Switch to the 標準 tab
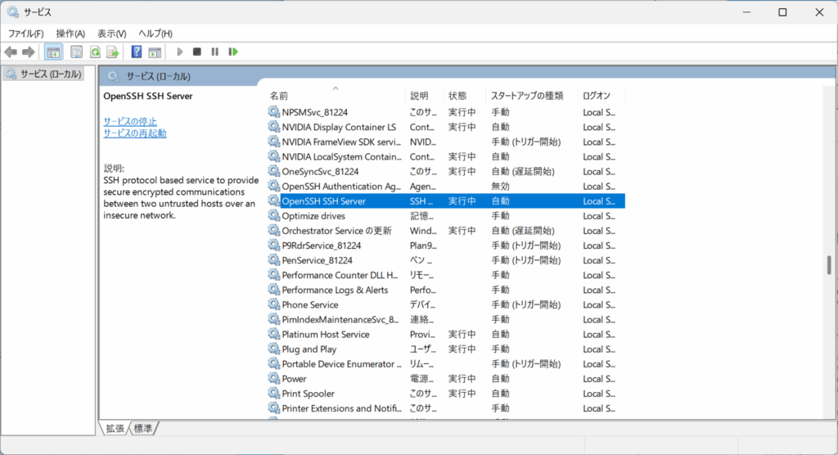 142,428
